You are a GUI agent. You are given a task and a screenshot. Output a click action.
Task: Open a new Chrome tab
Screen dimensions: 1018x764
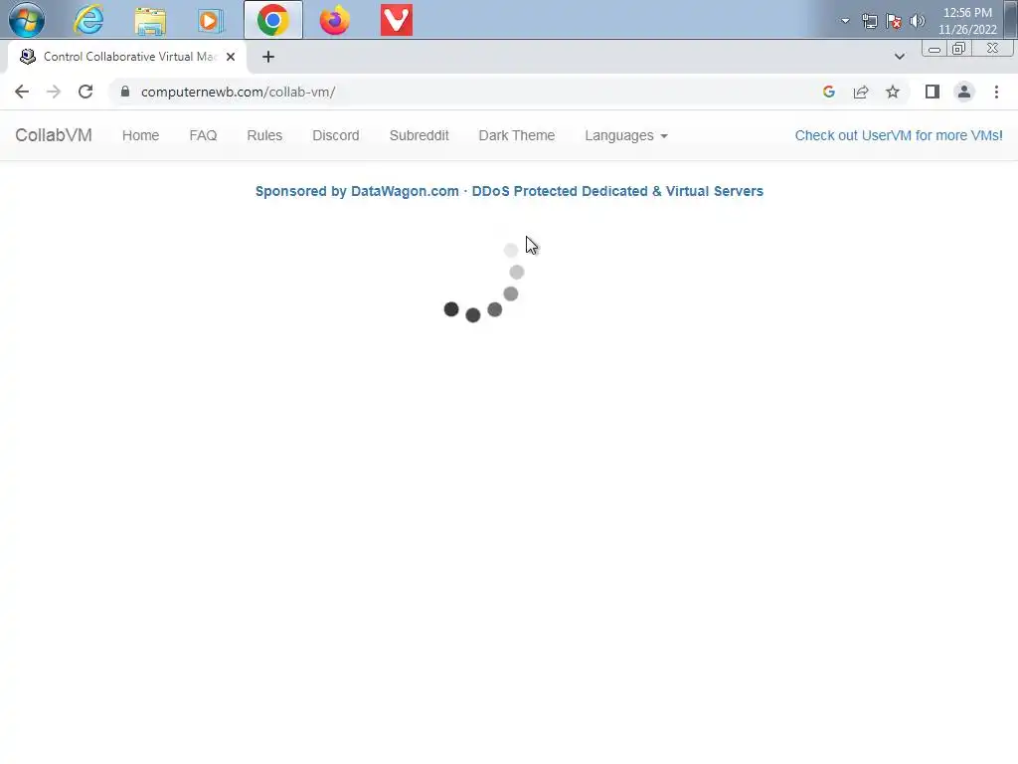[x=268, y=57]
